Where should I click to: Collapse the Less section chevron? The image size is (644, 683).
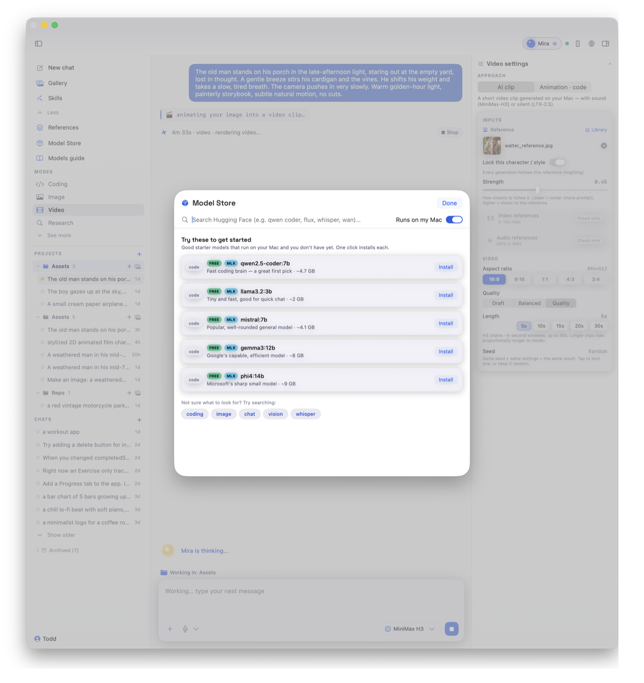(x=40, y=112)
